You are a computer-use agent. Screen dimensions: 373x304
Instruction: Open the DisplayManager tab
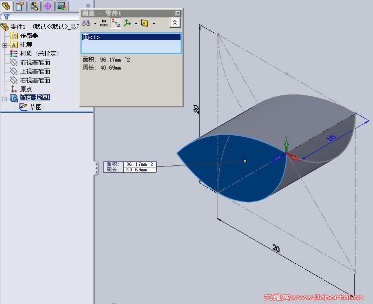pos(61,5)
